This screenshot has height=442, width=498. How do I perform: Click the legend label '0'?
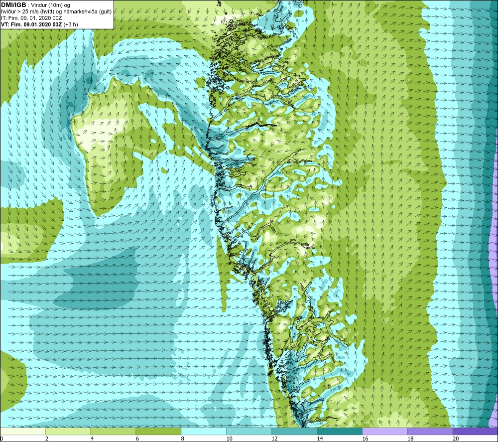tap(1, 439)
